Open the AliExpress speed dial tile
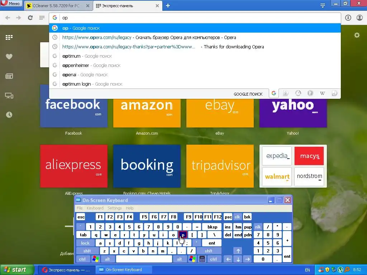The image size is (367, 275). coord(74,166)
